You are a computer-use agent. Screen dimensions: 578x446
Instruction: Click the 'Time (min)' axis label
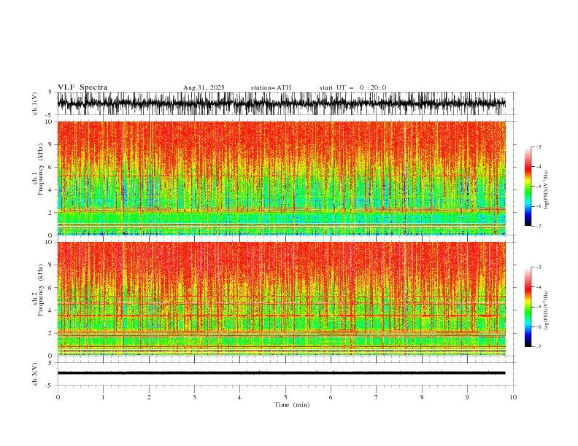292,404
